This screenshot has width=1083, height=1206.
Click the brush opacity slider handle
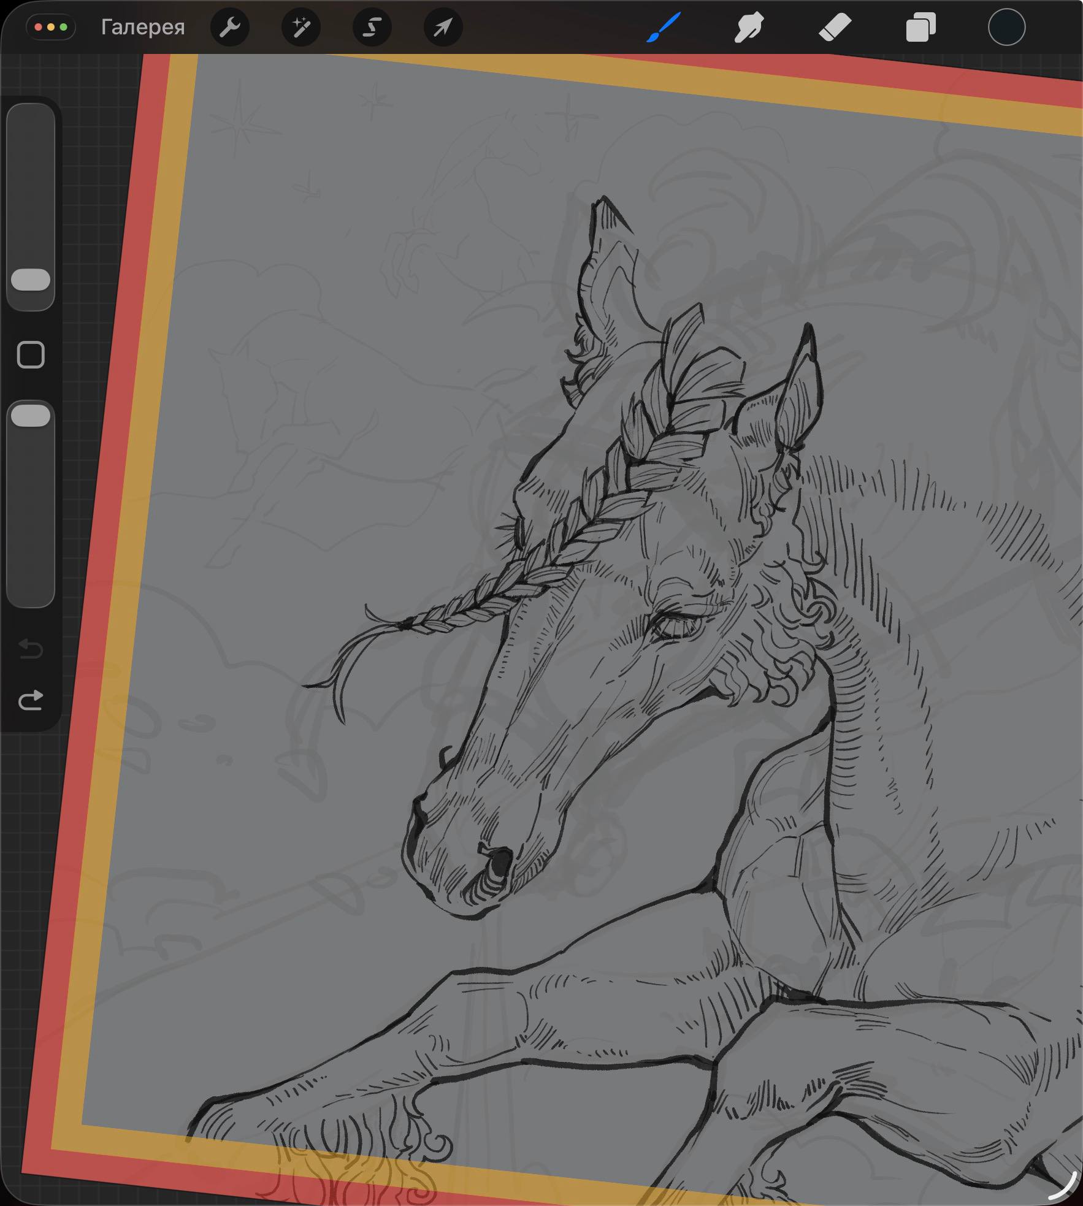pyautogui.click(x=31, y=415)
